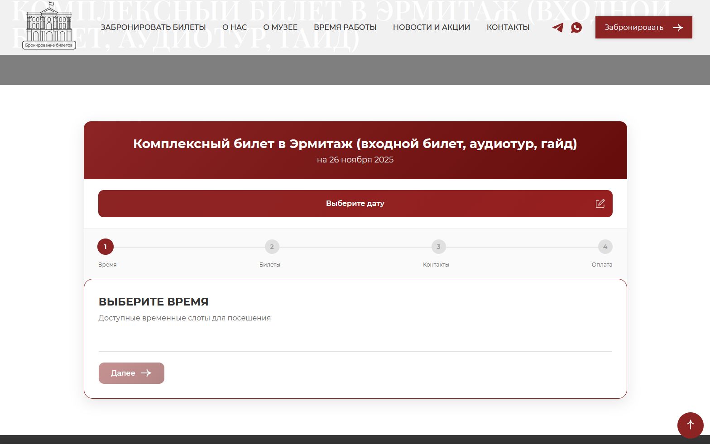This screenshot has height=444, width=710.
Task: Open ВРЕМЯ РАБОТЫ menu item
Action: [x=345, y=27]
